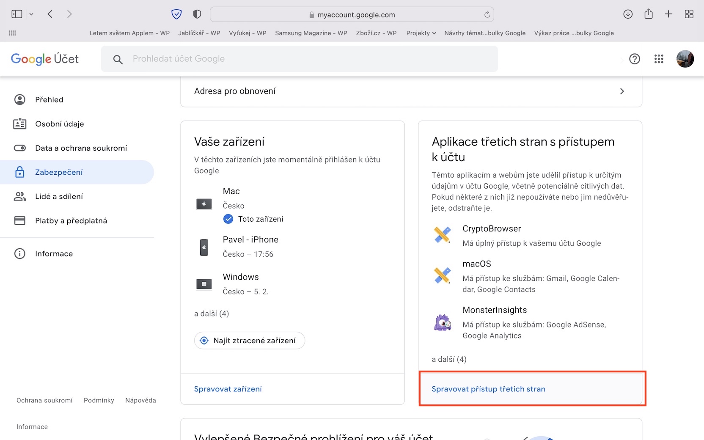
Task: Toggle the Safari sidebar
Action: tap(17, 14)
